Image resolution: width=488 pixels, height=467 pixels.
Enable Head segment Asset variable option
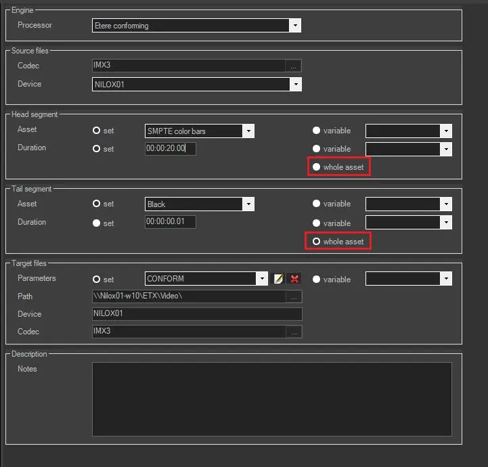(x=316, y=131)
